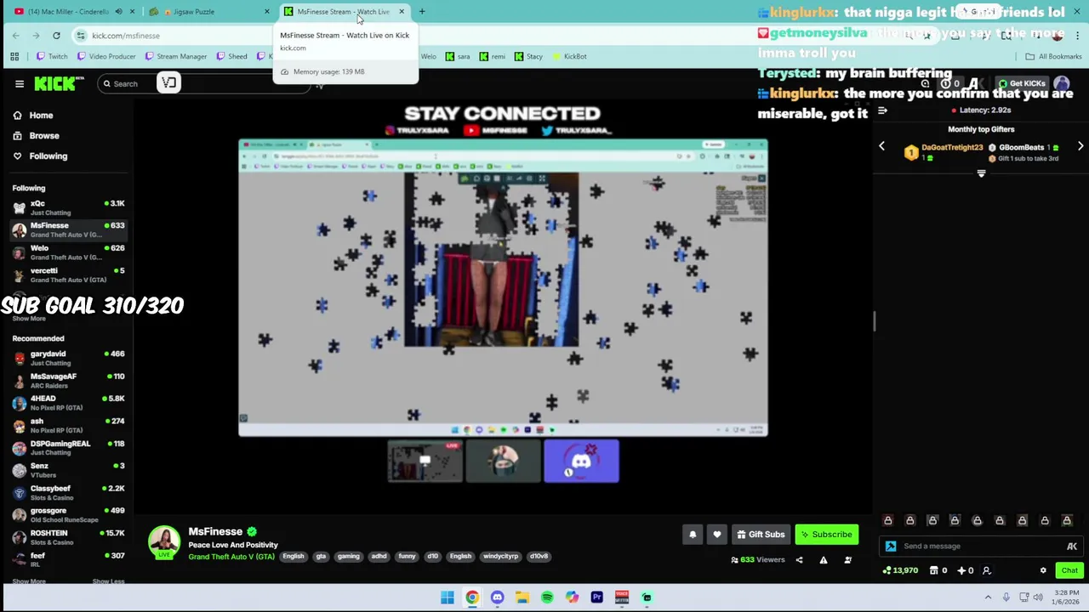This screenshot has height=612, width=1089.
Task: Open Home in the Kick sidebar
Action: click(33, 116)
